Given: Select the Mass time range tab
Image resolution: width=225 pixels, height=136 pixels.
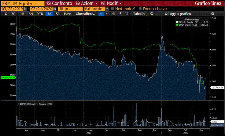Looking at the screenshot, I should 68,14.
